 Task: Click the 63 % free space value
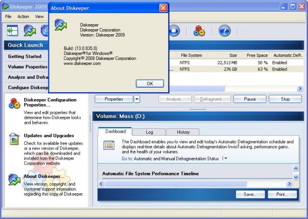tap(263, 69)
